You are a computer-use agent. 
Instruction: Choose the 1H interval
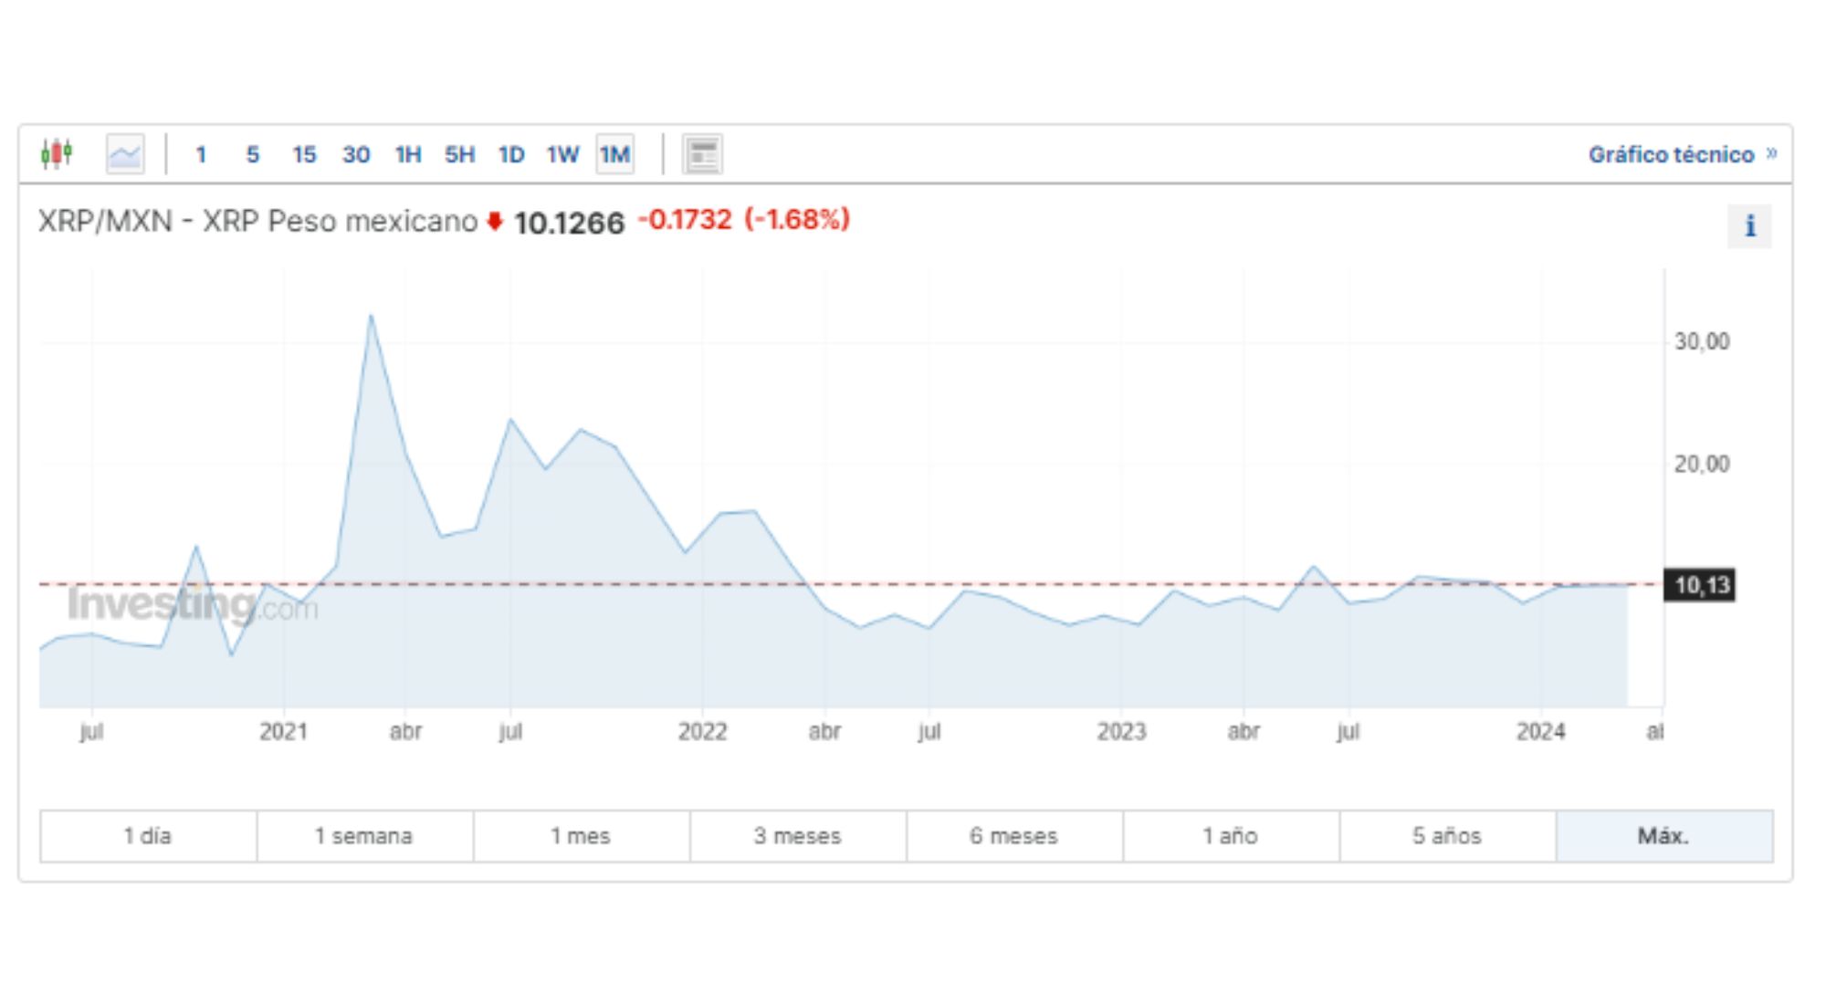(x=408, y=154)
